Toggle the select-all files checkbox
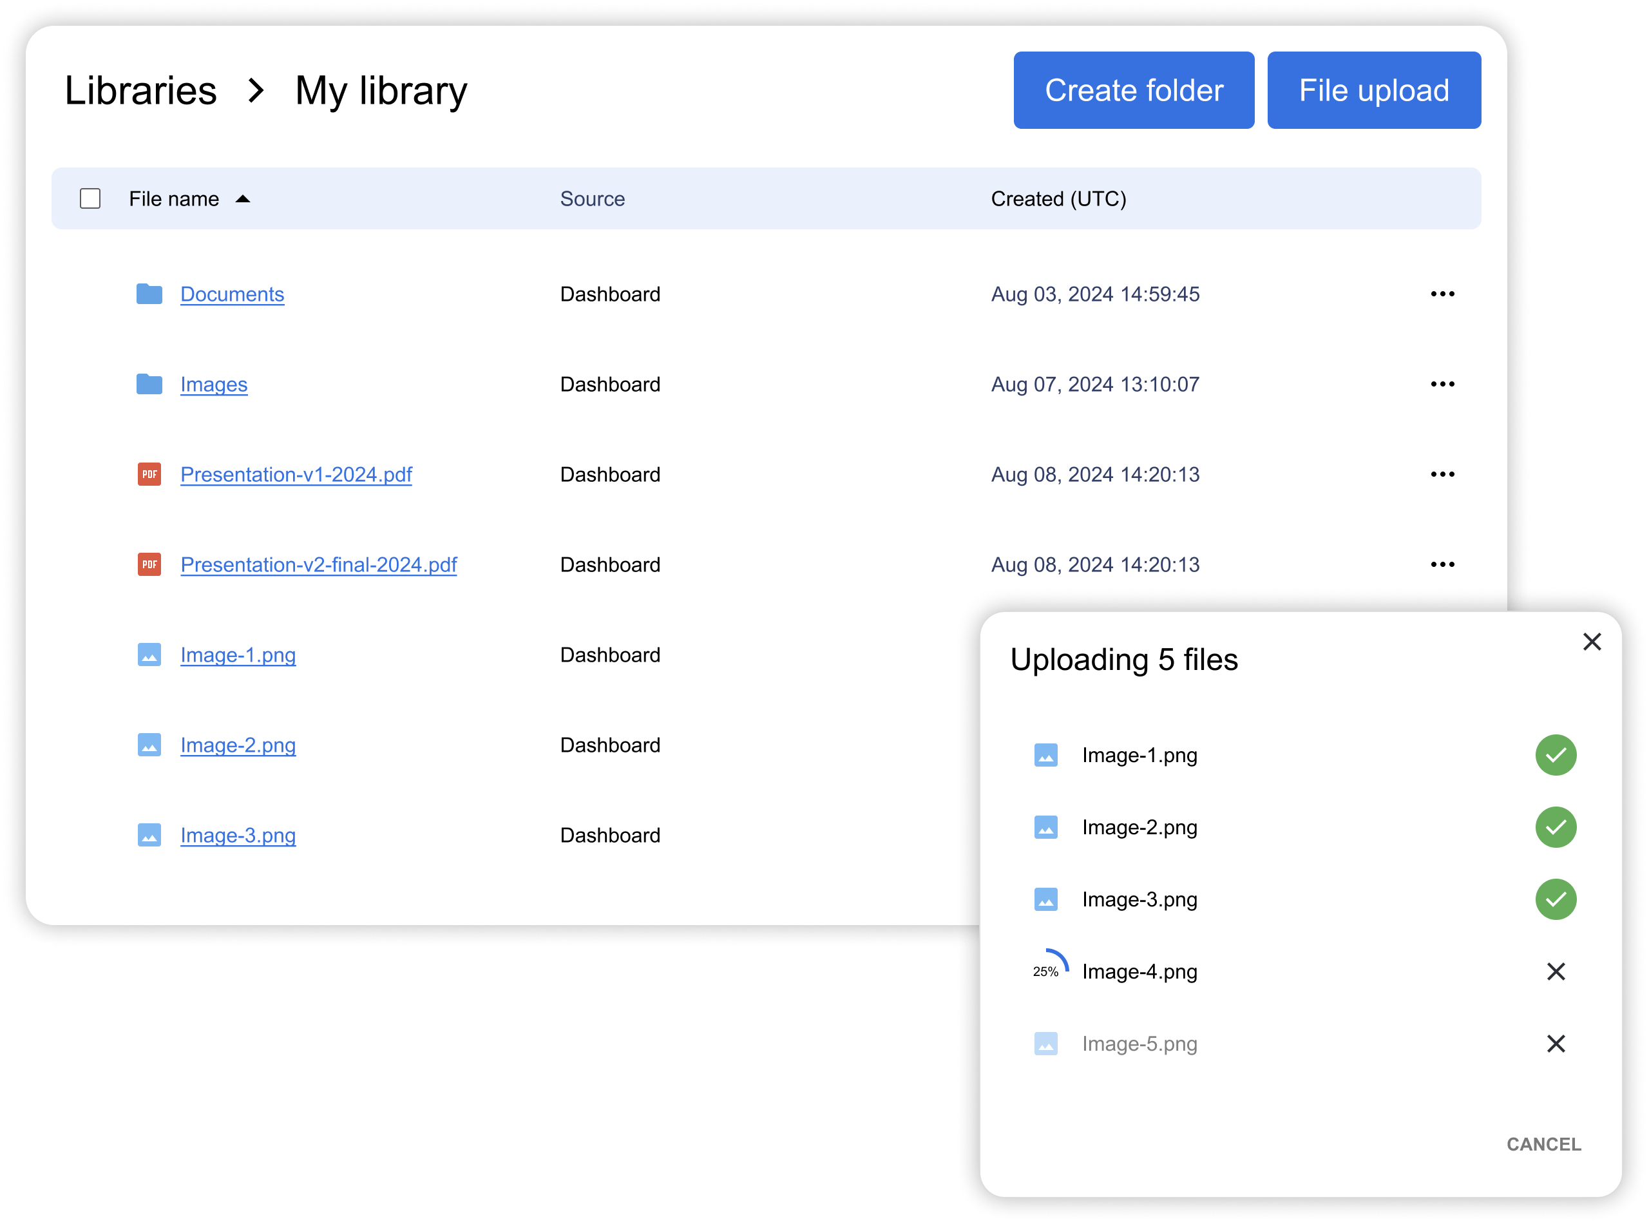This screenshot has height=1224, width=1649. [90, 198]
